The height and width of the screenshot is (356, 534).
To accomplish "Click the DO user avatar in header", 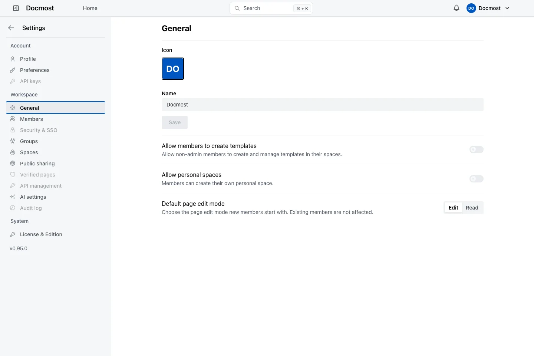I will pyautogui.click(x=471, y=8).
